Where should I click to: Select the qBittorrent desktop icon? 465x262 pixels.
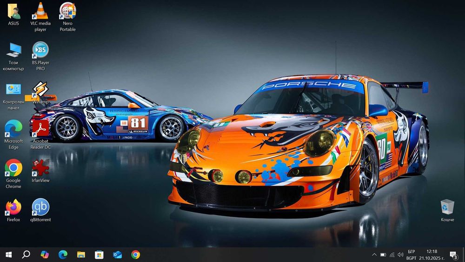click(40, 207)
